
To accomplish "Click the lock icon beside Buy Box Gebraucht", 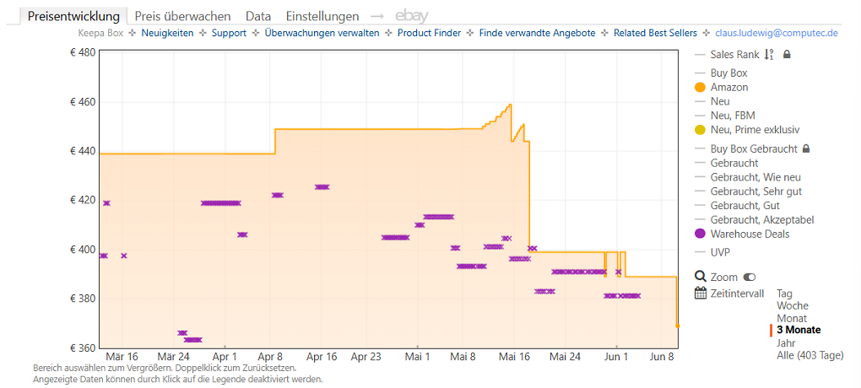I will click(806, 148).
